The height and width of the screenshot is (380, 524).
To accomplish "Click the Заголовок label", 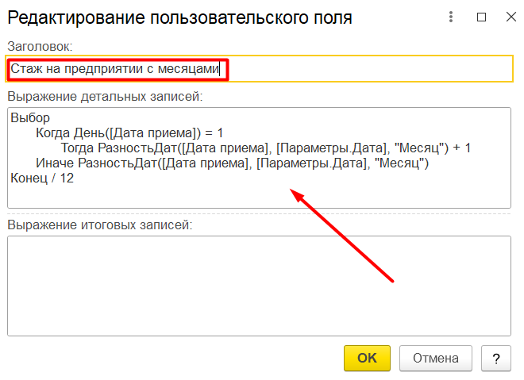I will 40,47.
